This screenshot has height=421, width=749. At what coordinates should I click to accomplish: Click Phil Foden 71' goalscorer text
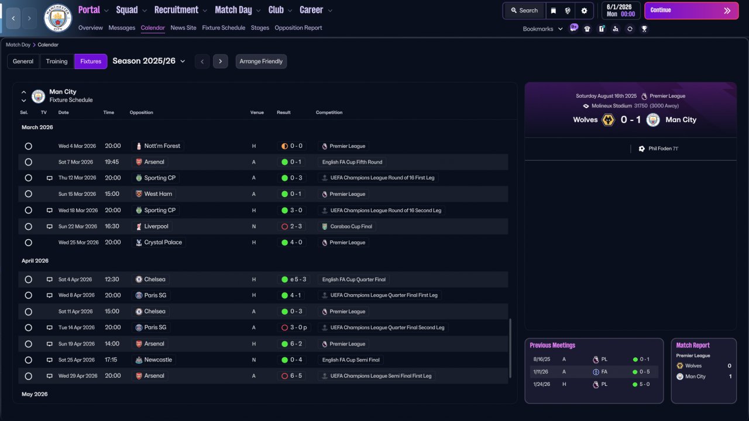point(664,149)
